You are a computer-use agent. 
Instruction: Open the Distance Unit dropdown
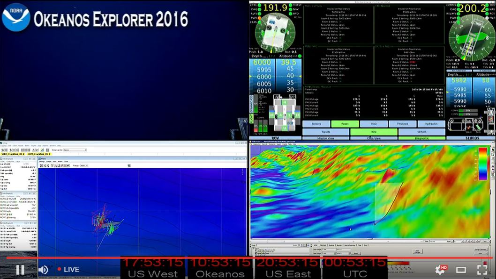tap(75, 150)
